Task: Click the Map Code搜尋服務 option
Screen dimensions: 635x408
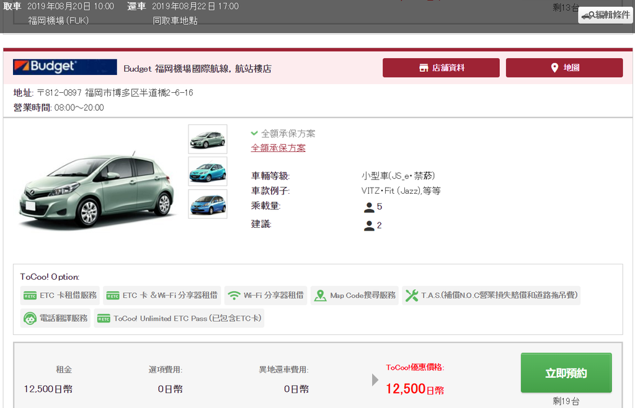Action: (x=355, y=295)
